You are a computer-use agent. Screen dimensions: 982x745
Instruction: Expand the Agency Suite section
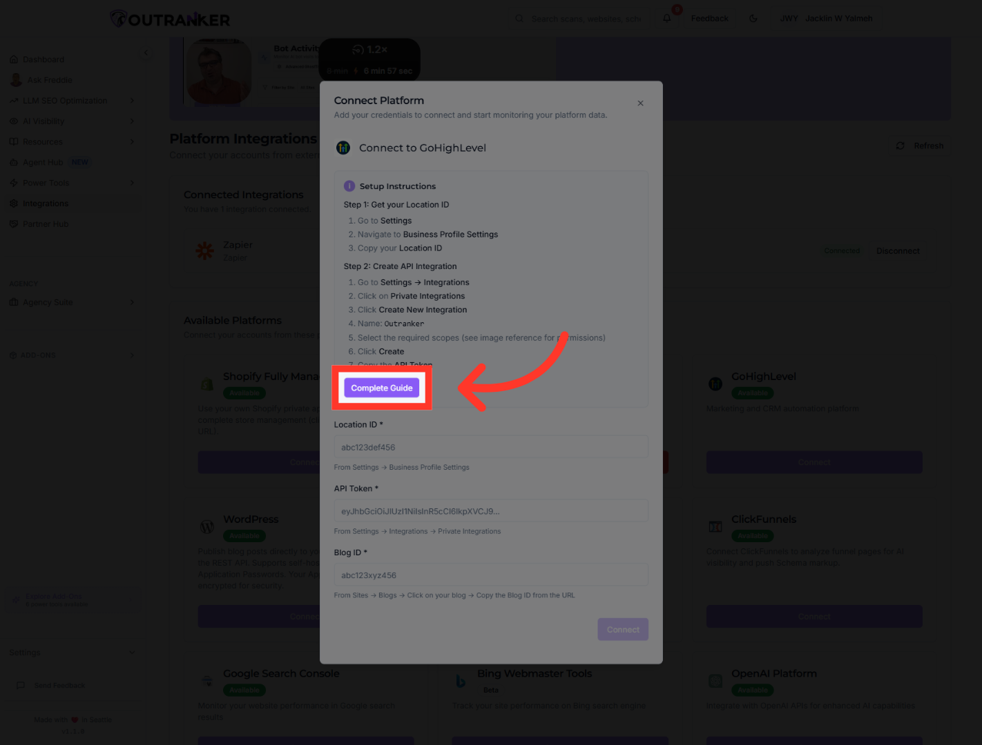131,302
